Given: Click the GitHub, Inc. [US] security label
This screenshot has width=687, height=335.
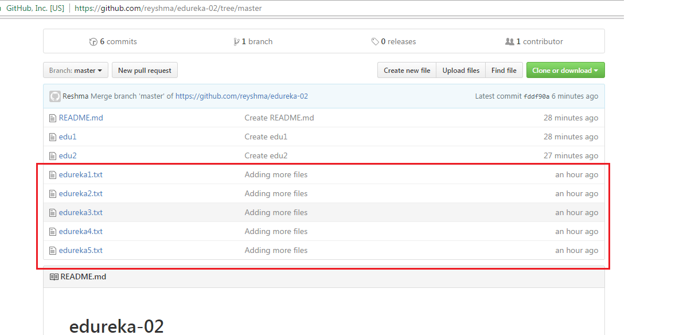Looking at the screenshot, I should click(35, 8).
